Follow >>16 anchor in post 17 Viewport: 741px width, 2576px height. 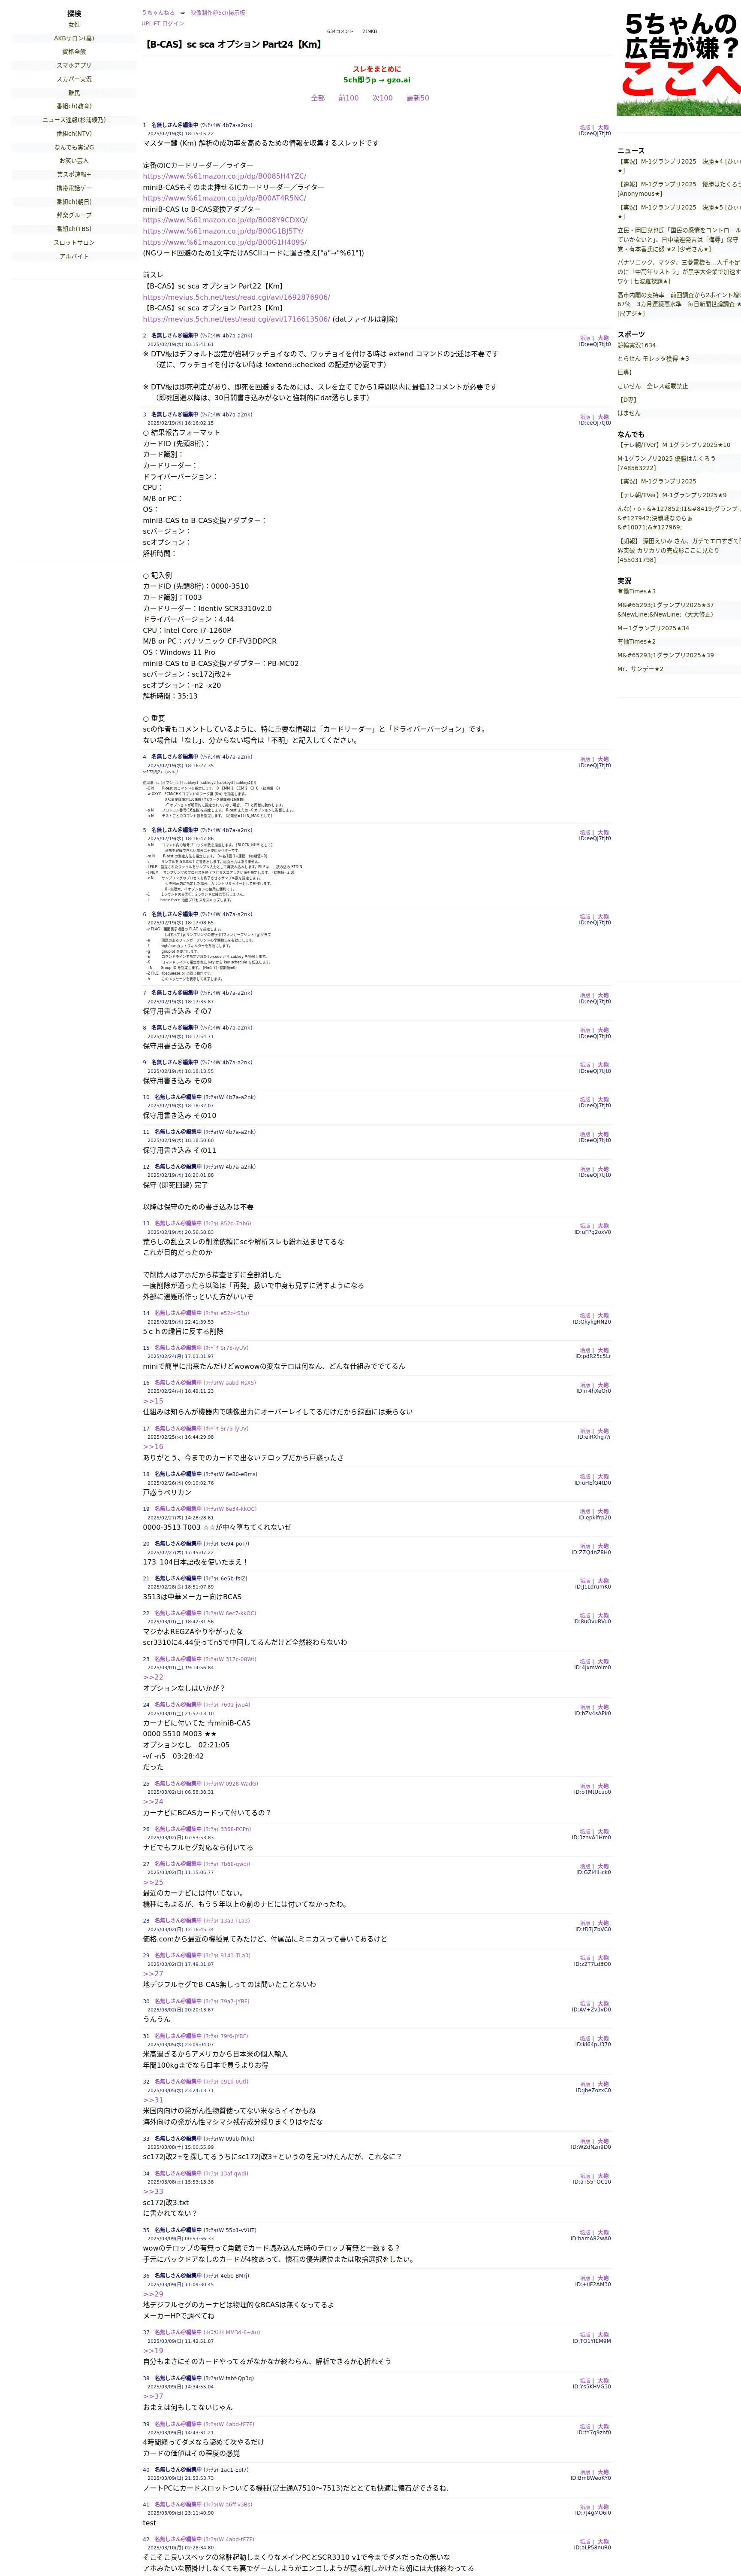(x=153, y=1447)
